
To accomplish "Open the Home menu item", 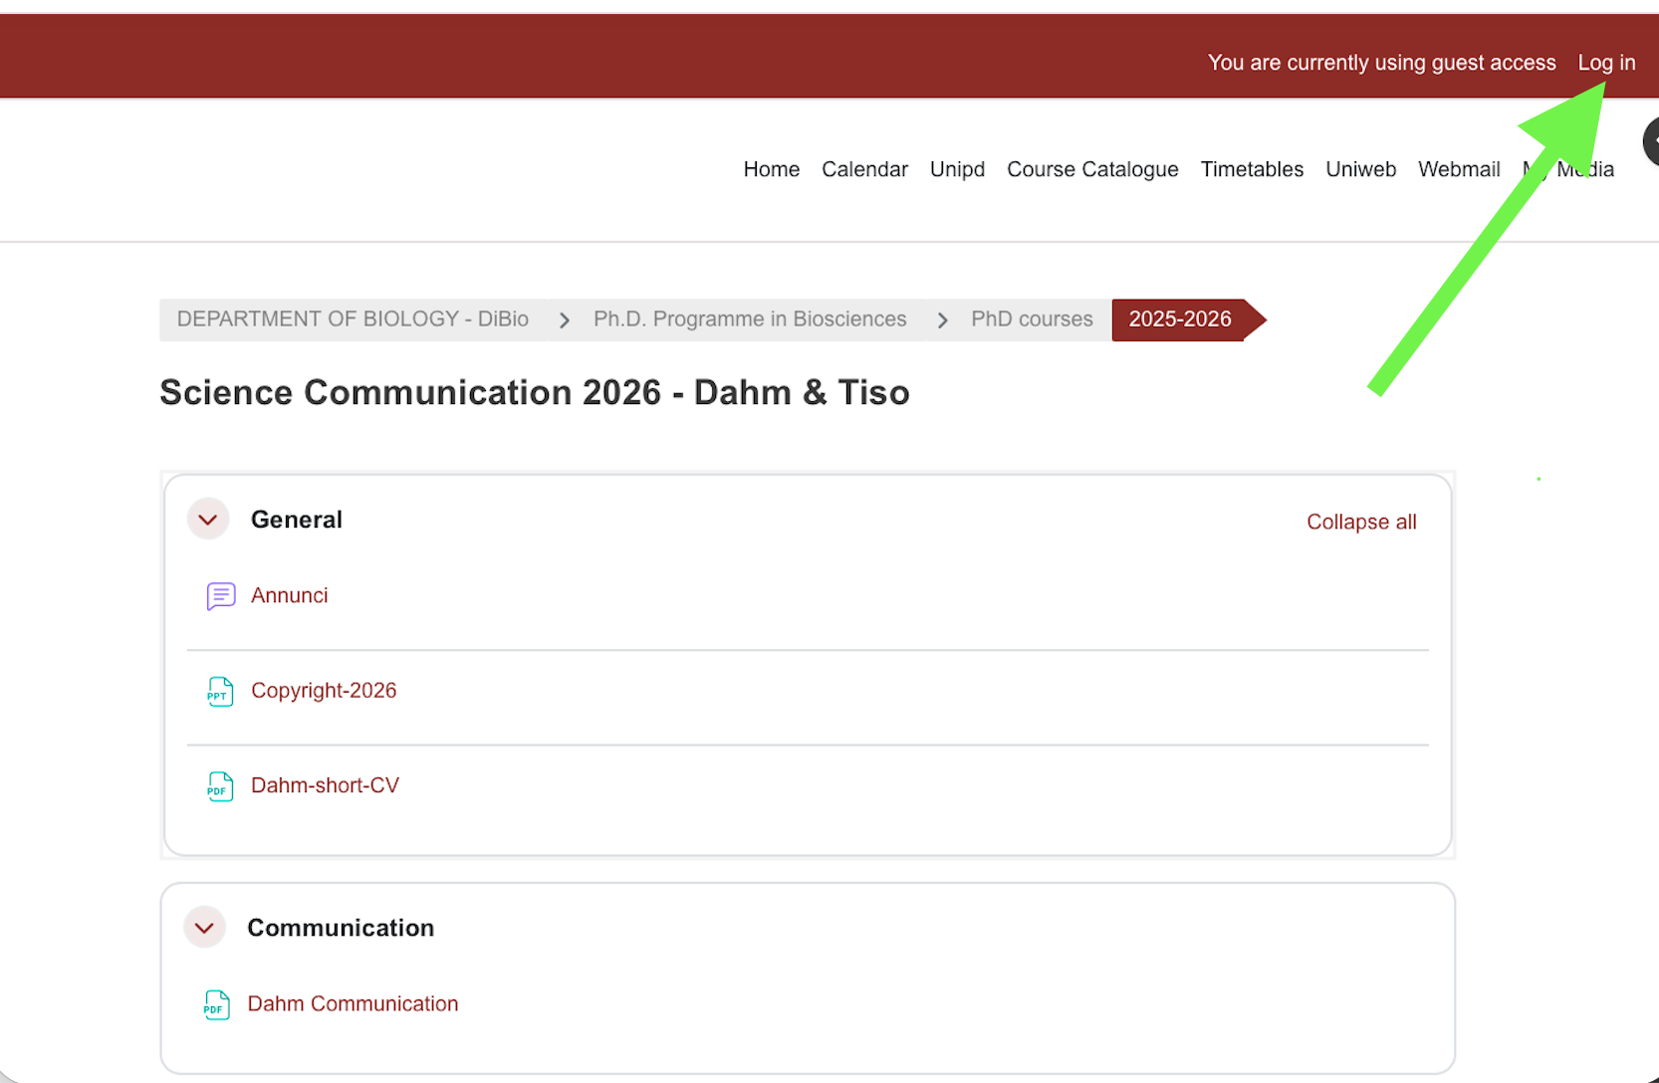I will (772, 169).
